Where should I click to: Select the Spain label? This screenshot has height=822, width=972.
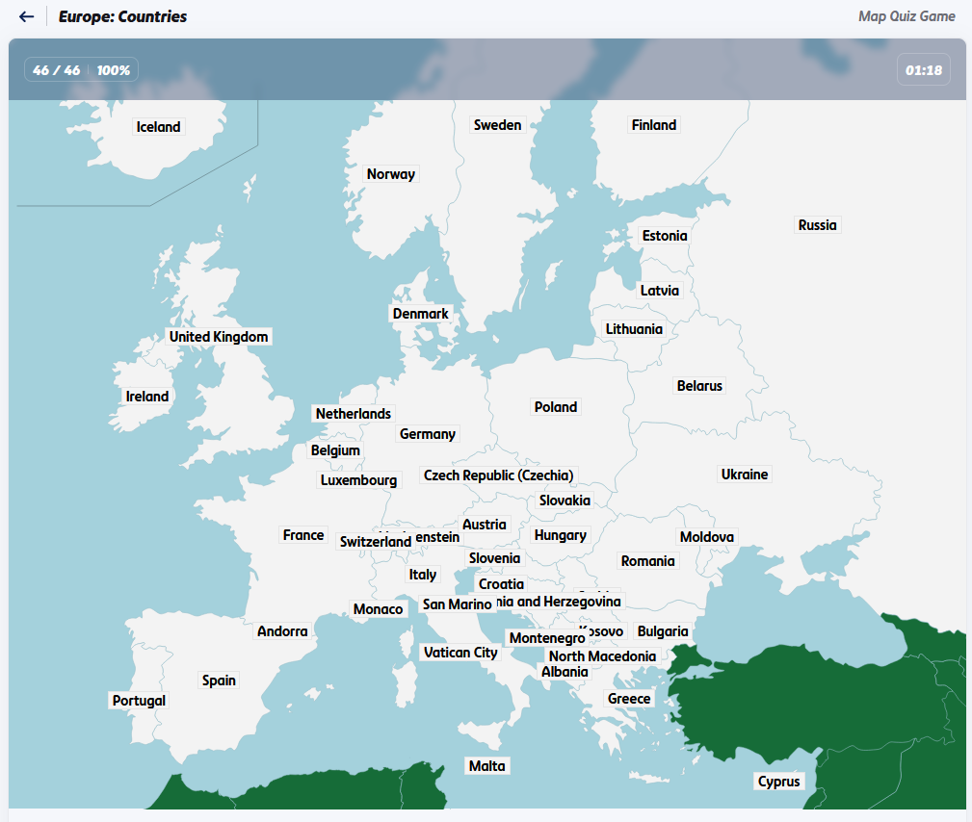tap(219, 681)
